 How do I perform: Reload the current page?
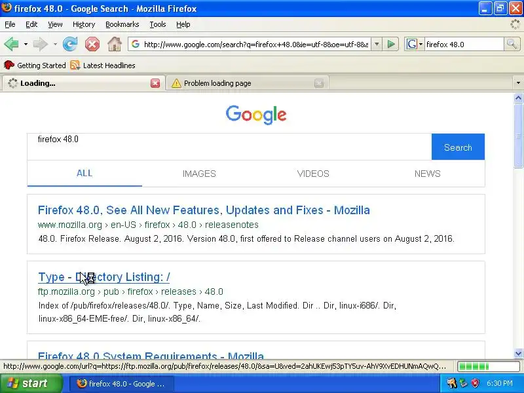(70, 44)
